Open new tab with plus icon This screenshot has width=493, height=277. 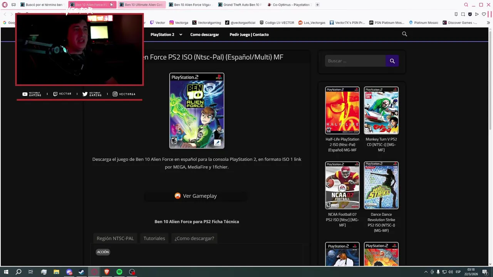click(317, 5)
